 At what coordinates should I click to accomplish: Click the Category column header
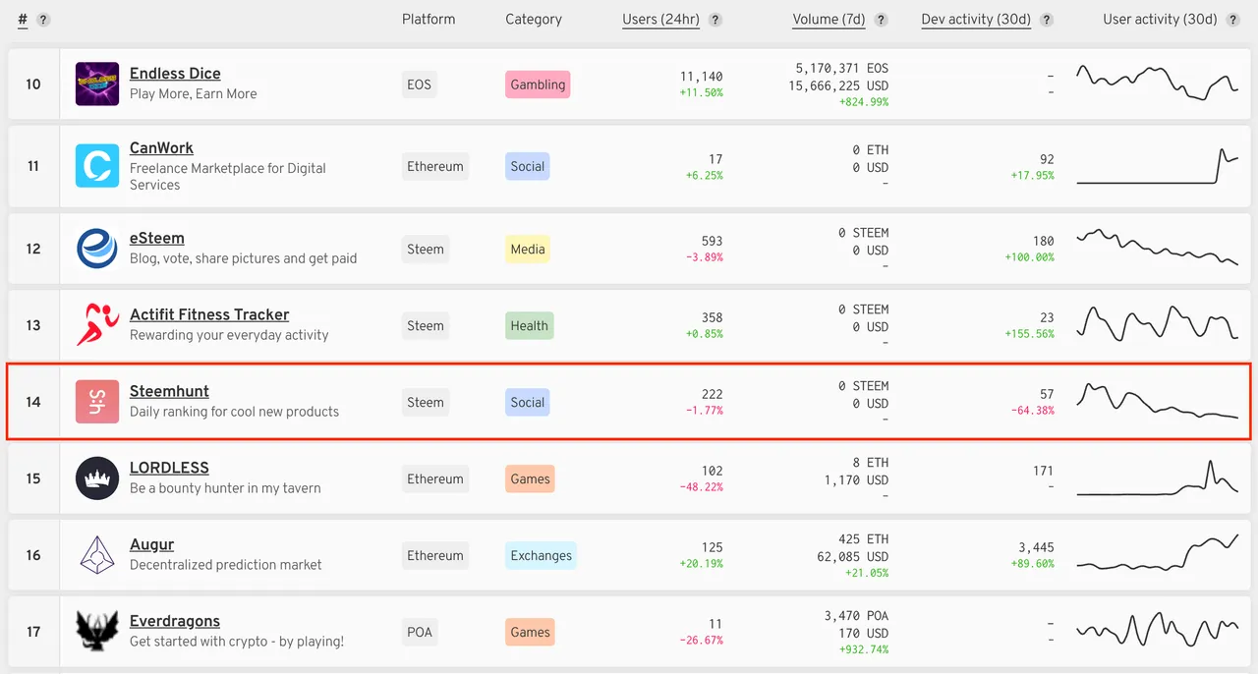click(534, 20)
